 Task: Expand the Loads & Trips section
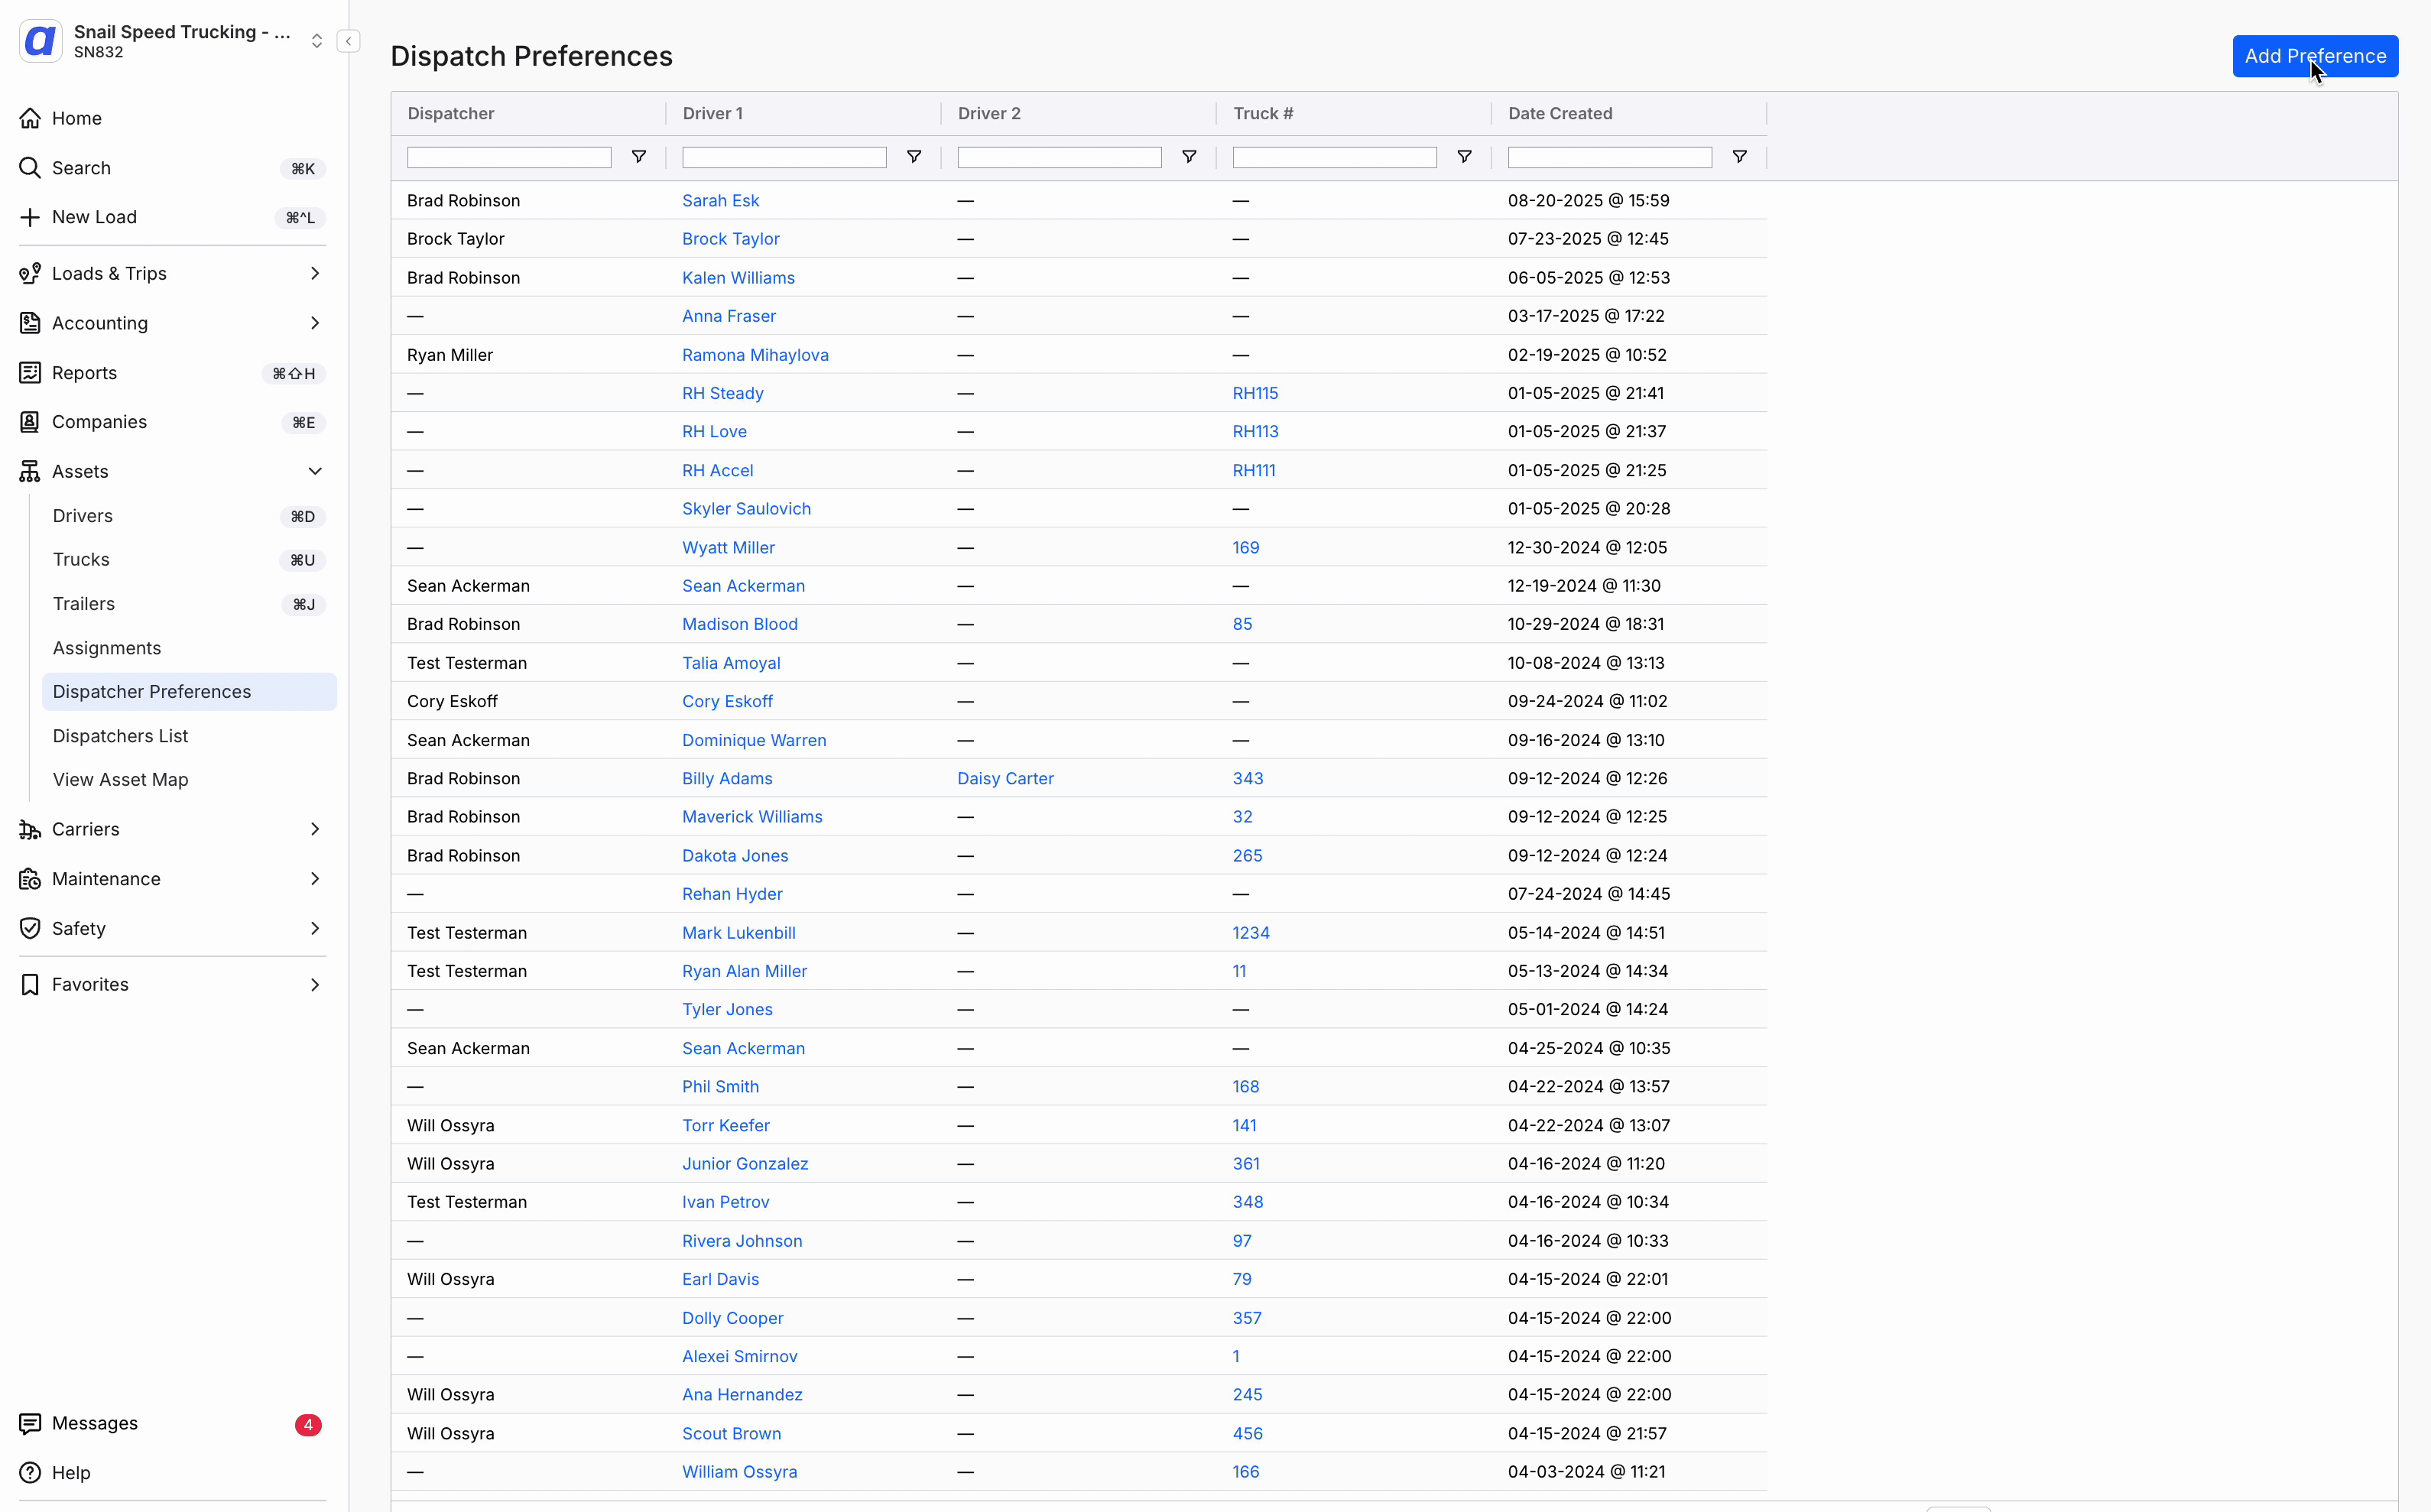click(172, 273)
